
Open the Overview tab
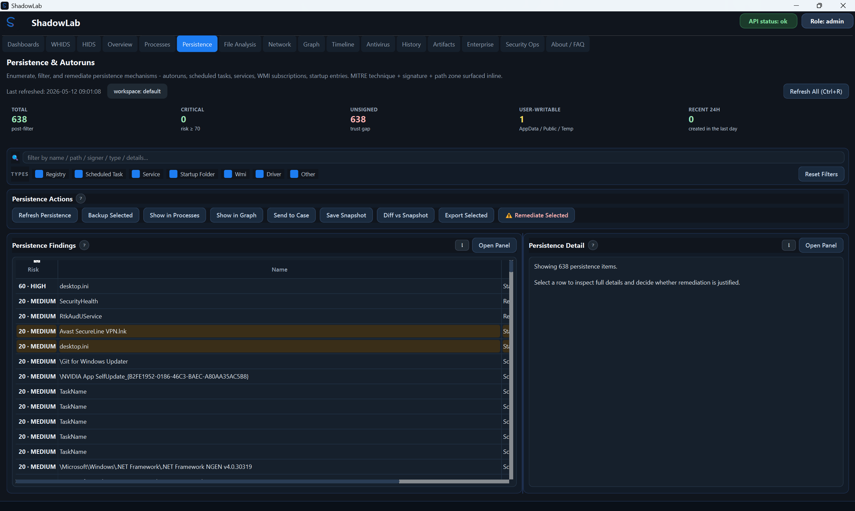tap(120, 44)
